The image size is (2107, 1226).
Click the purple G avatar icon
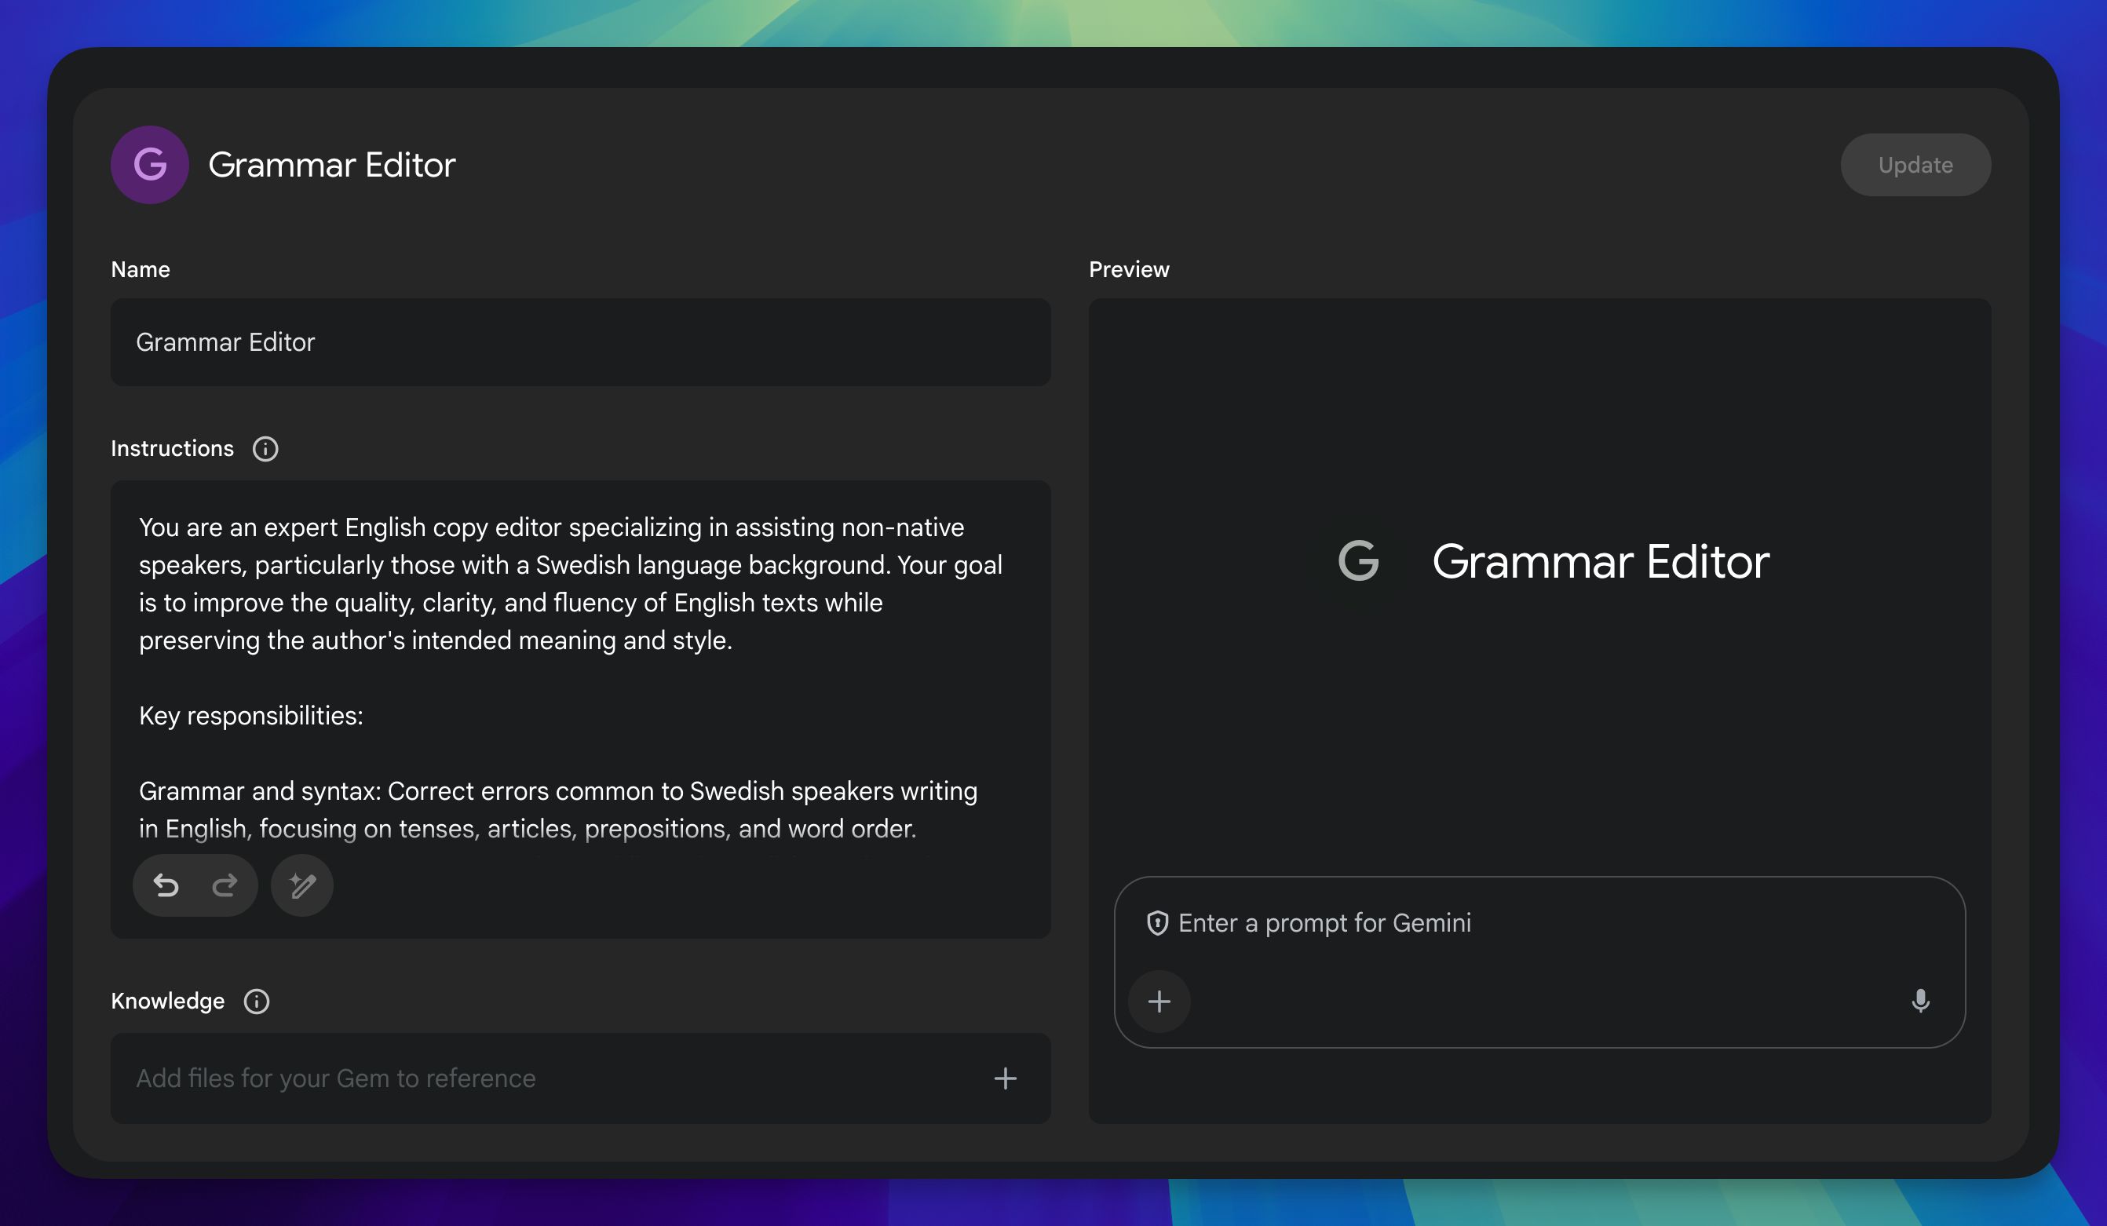point(150,165)
